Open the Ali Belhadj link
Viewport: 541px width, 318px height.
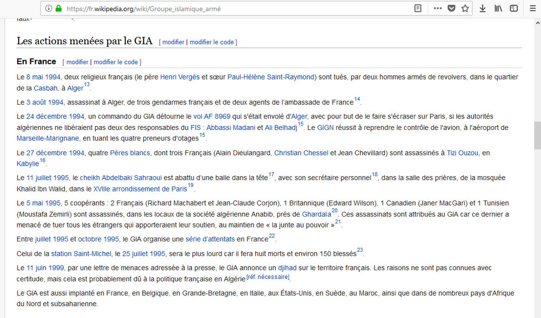281,128
